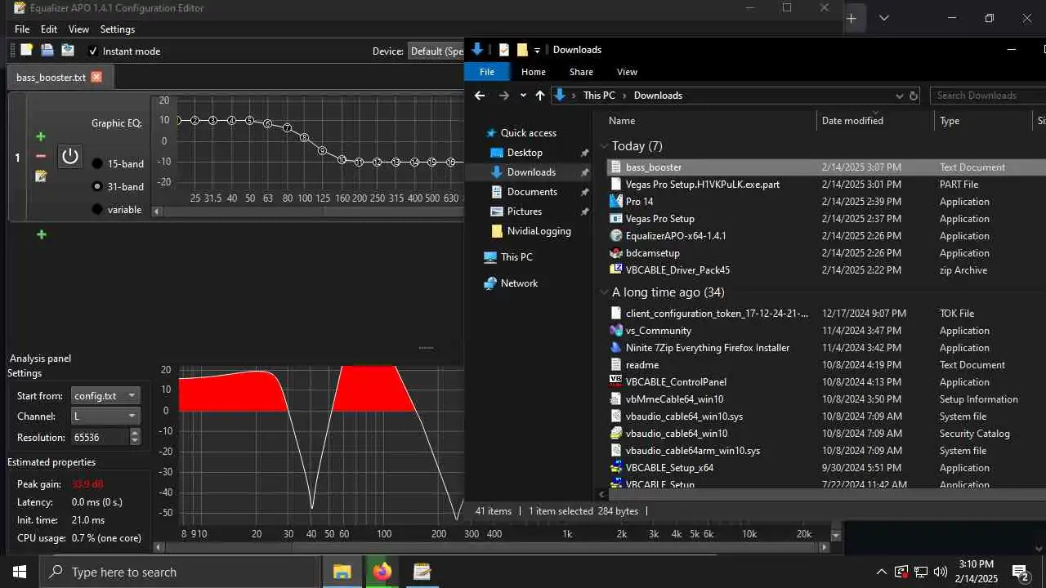
Task: Click This PC in the address breadcrumb
Action: pos(599,96)
